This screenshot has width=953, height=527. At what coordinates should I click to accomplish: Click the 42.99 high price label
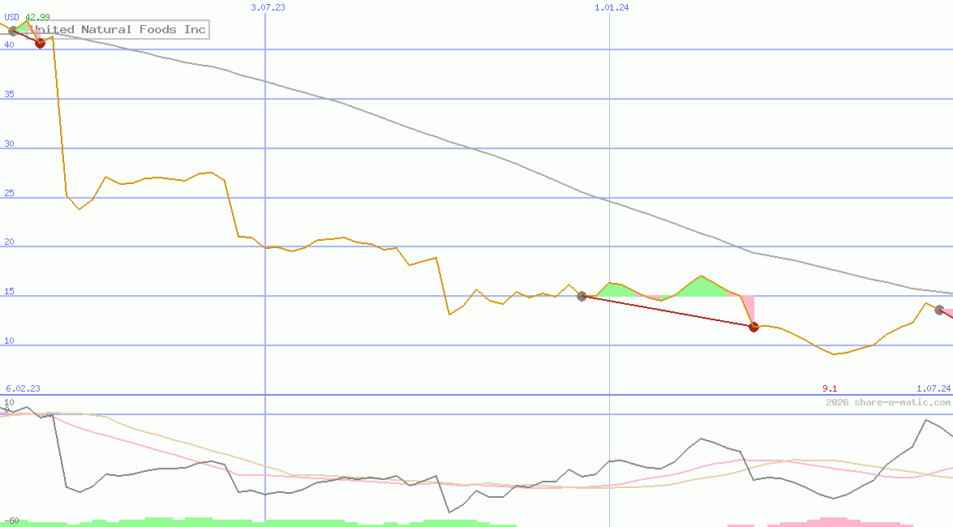click(37, 17)
